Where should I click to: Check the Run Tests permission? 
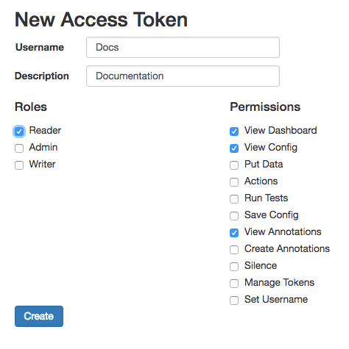click(x=234, y=199)
